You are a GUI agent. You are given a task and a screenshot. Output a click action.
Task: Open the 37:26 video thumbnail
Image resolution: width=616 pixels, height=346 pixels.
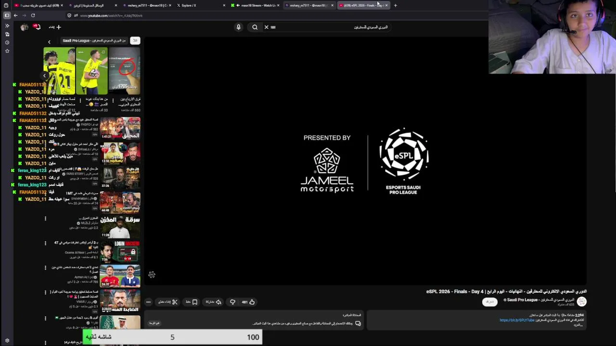(120, 177)
